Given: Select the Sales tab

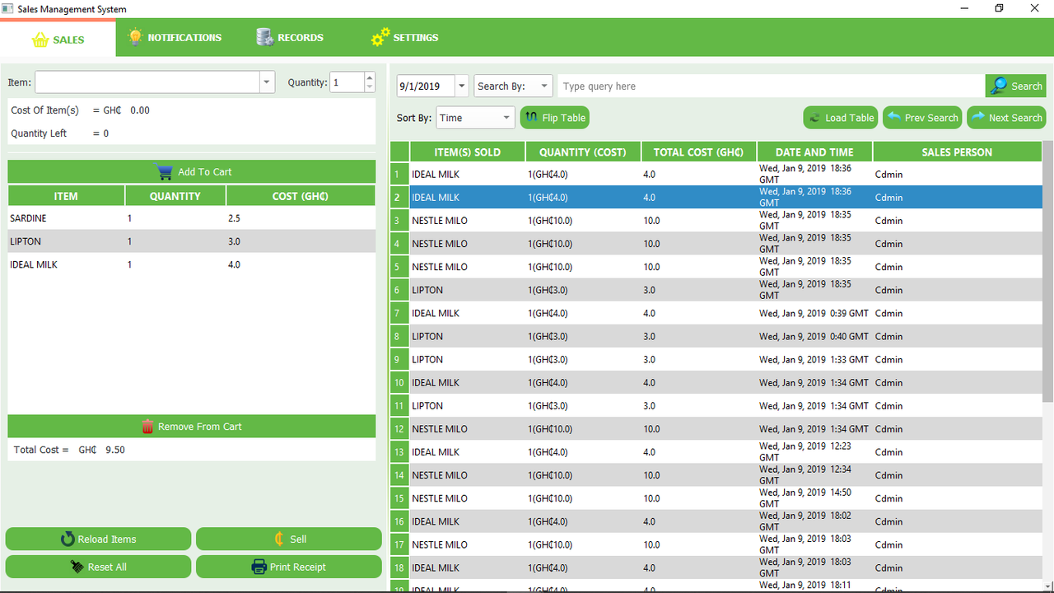Looking at the screenshot, I should [x=58, y=39].
